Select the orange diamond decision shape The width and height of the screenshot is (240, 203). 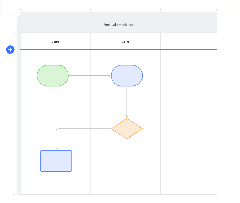(x=127, y=129)
